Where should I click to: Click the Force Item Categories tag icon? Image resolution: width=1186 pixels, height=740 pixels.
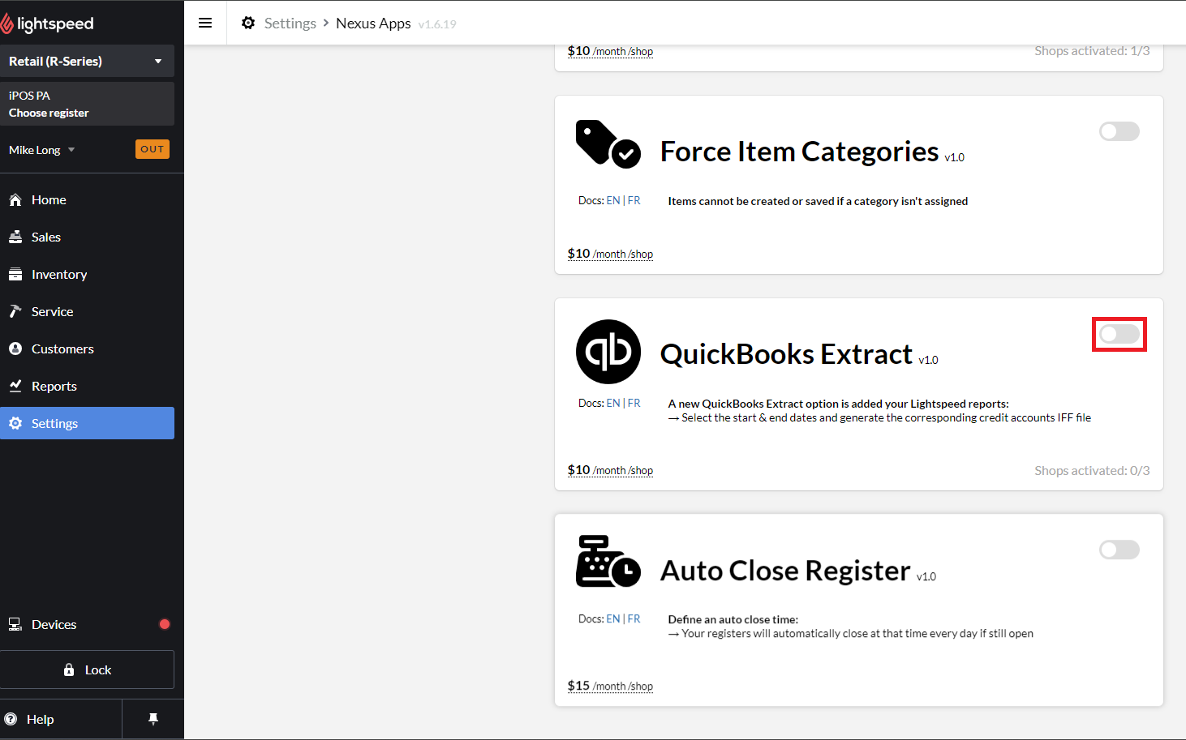coord(608,143)
